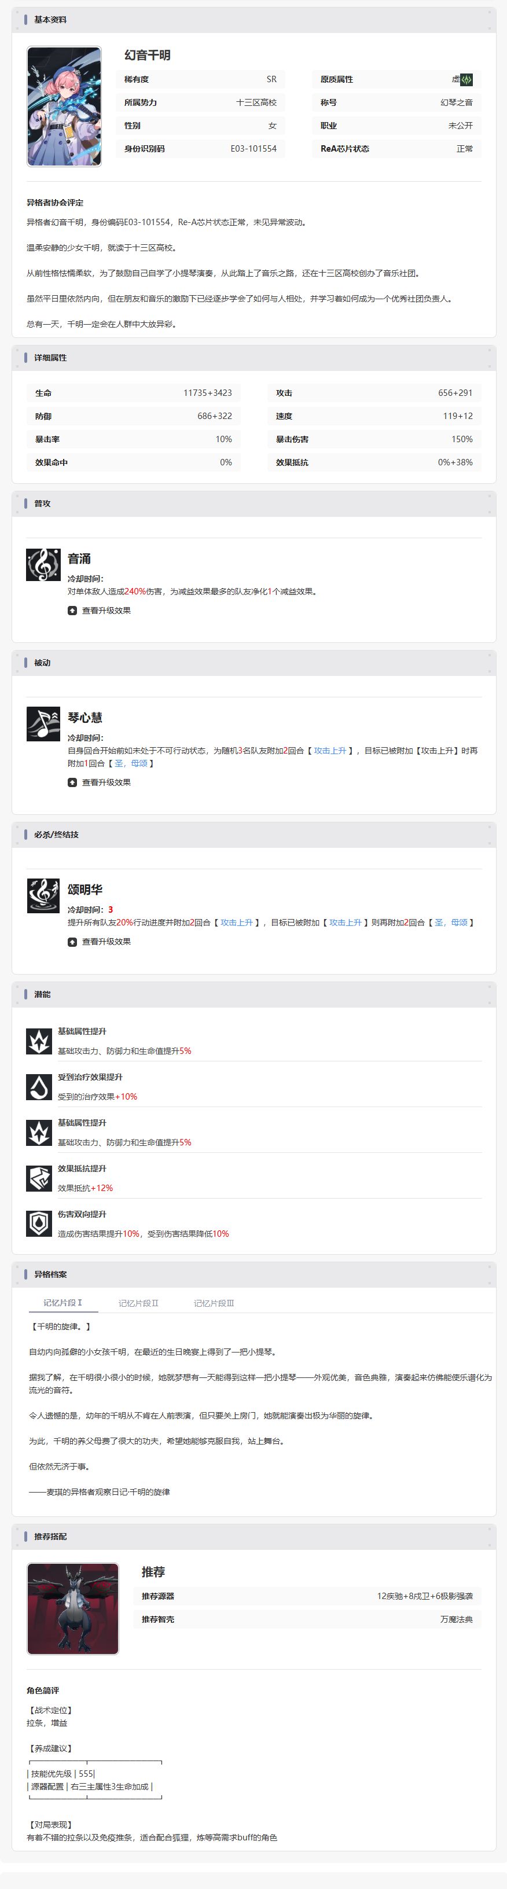The height and width of the screenshot is (1889, 507).
Task: Click the recommended dragon 智壳 thumbnail image
Action: [x=73, y=1609]
